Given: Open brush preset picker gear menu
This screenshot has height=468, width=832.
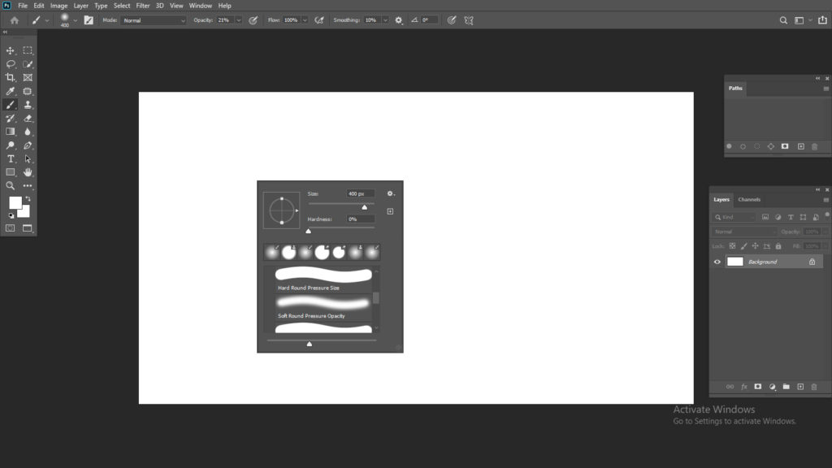Looking at the screenshot, I should tap(391, 193).
